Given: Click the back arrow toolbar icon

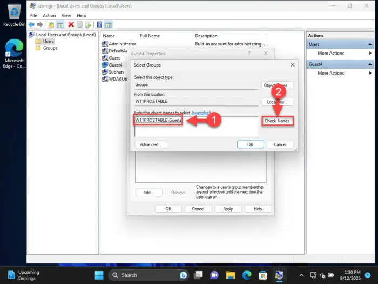Looking at the screenshot, I should coord(31,24).
